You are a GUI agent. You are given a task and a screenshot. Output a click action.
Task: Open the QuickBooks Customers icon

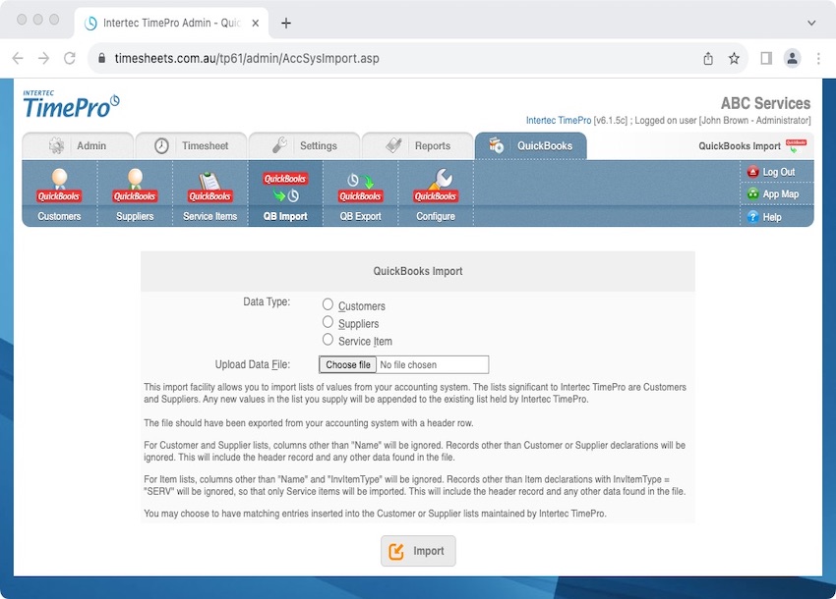(59, 186)
